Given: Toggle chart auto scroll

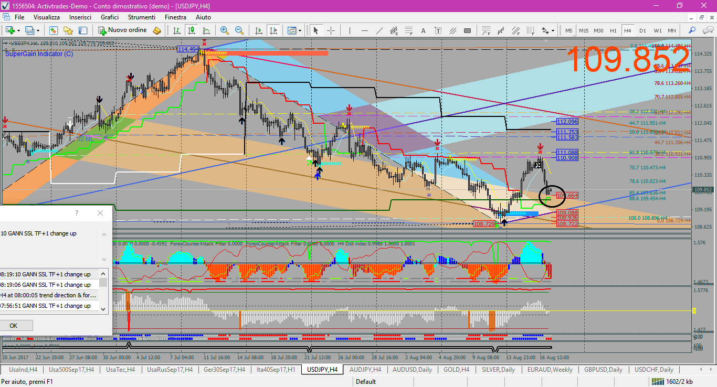Looking at the screenshot, I should (x=259, y=30).
